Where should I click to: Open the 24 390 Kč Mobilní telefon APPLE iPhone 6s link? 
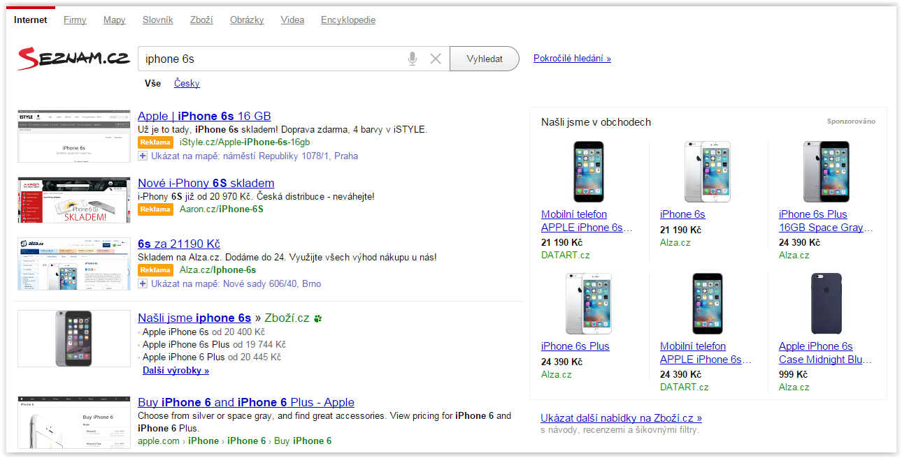pyautogui.click(x=706, y=353)
